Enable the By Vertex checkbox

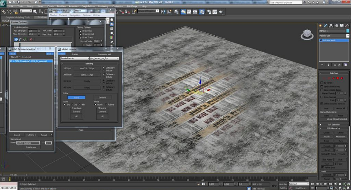click(322, 83)
